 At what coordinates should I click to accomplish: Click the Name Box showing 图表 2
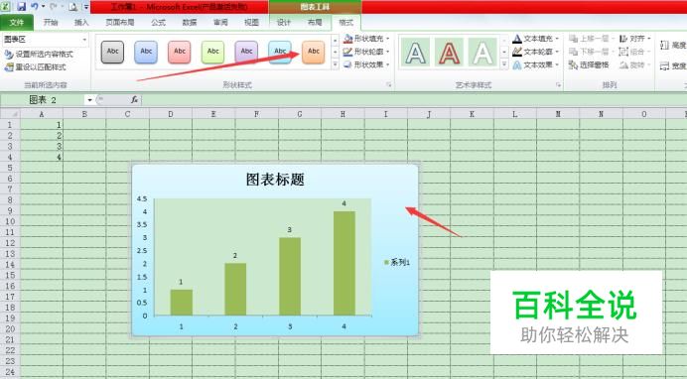tap(43, 100)
